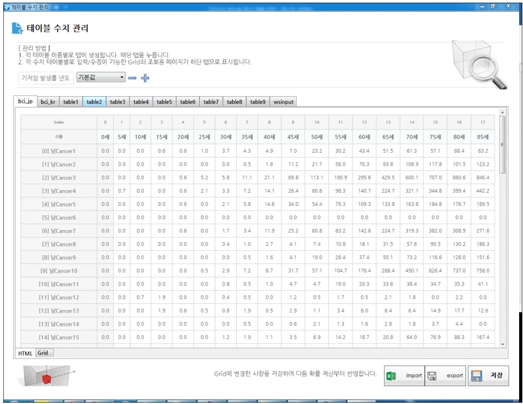
Task: Click the [11] 남Cancer12 row label
Action: click(x=59, y=297)
